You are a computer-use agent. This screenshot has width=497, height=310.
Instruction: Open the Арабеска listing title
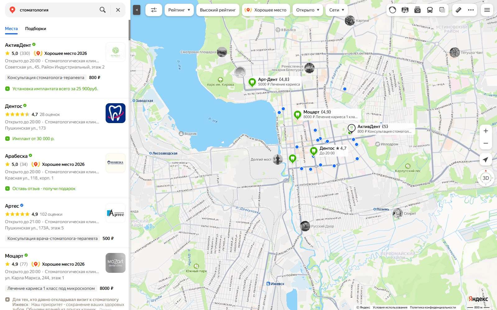point(16,156)
